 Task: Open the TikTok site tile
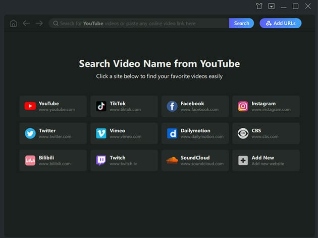tap(124, 106)
